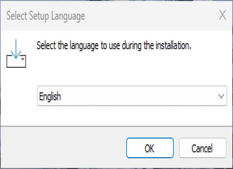The height and width of the screenshot is (169, 233).
Task: Click the blue arrow of the installer icon
Action: [x=16, y=49]
